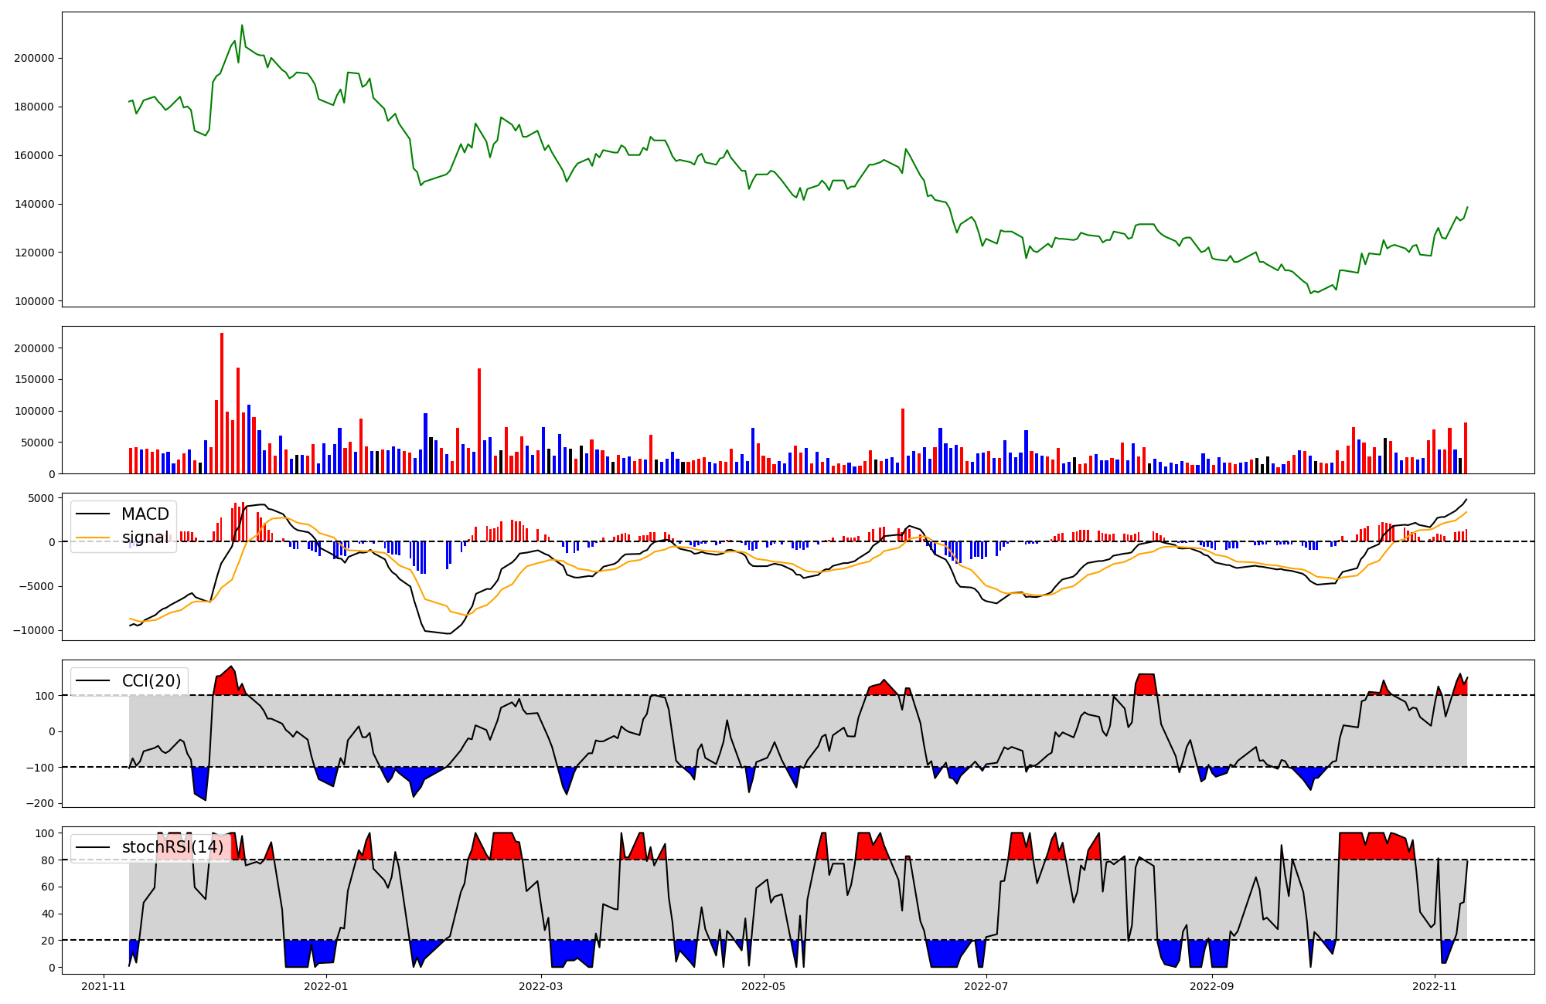
Task: Click the 2022-01 x-axis tick label
Action: (x=326, y=986)
